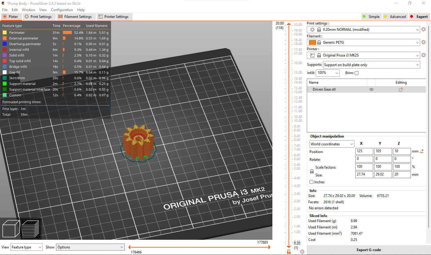Open the printer profile gear icon
The width and height of the screenshot is (431, 255).
point(424,55)
